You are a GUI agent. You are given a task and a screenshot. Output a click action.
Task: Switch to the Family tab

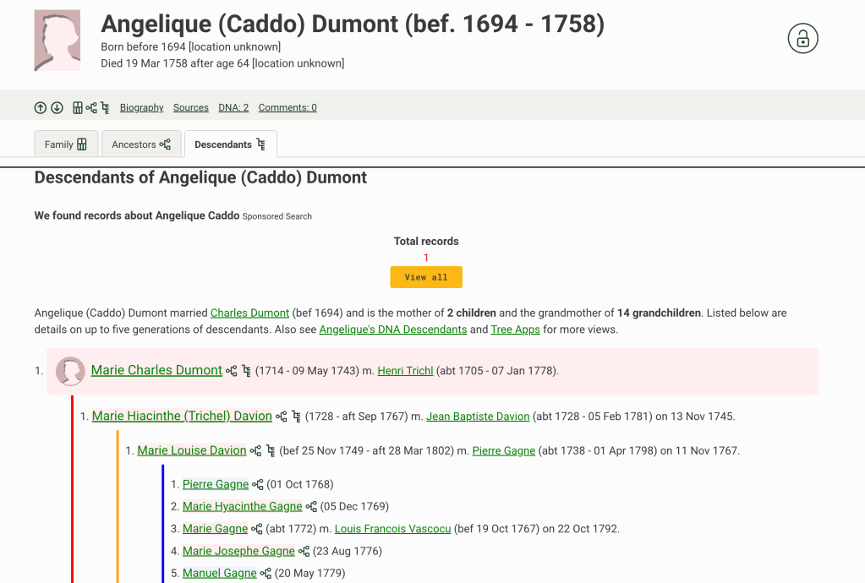[x=66, y=144]
